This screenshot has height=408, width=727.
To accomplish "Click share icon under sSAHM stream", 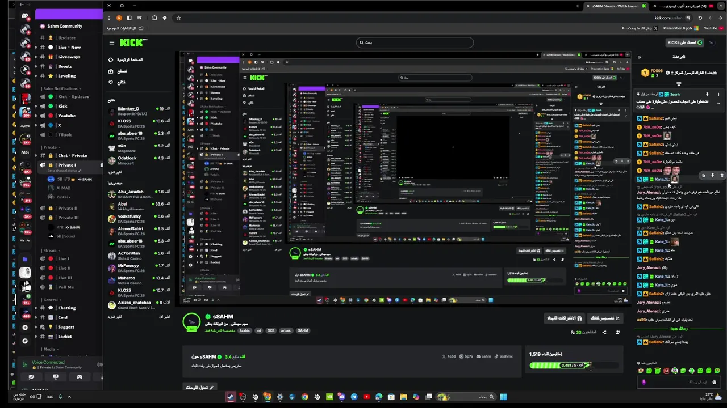I will click(604, 332).
